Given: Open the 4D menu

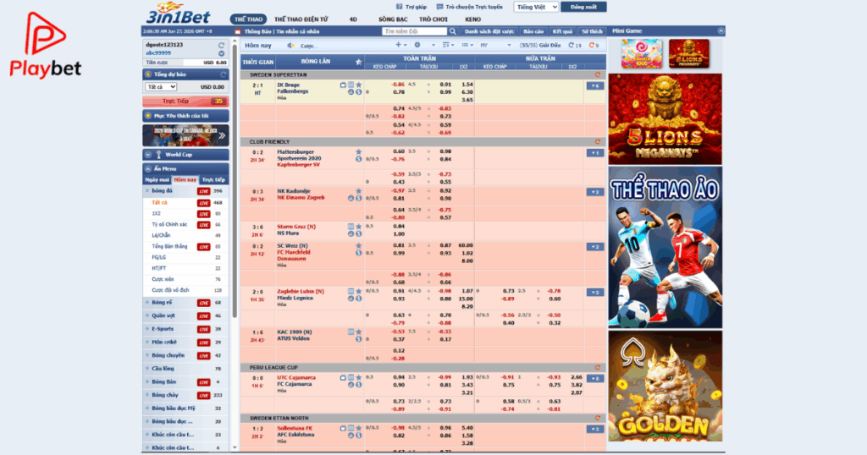Looking at the screenshot, I should (x=353, y=19).
